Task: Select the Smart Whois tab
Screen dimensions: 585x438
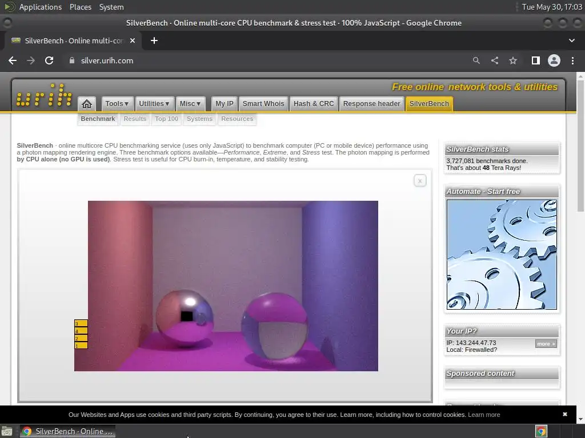Action: click(263, 104)
